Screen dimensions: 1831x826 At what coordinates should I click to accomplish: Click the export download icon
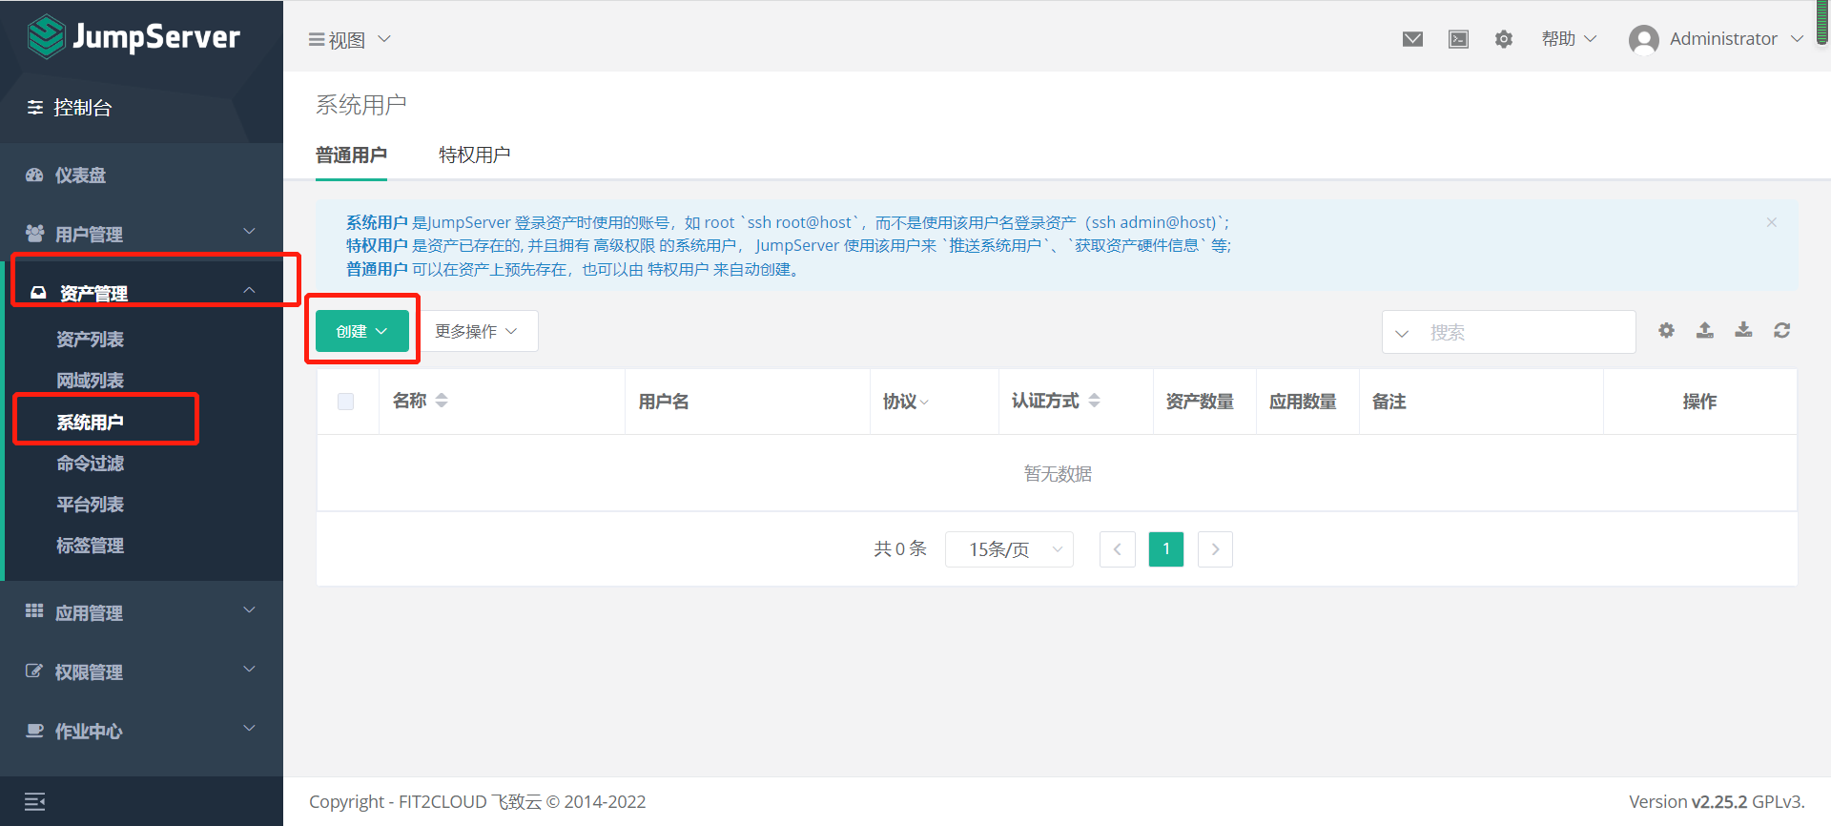[1743, 330]
